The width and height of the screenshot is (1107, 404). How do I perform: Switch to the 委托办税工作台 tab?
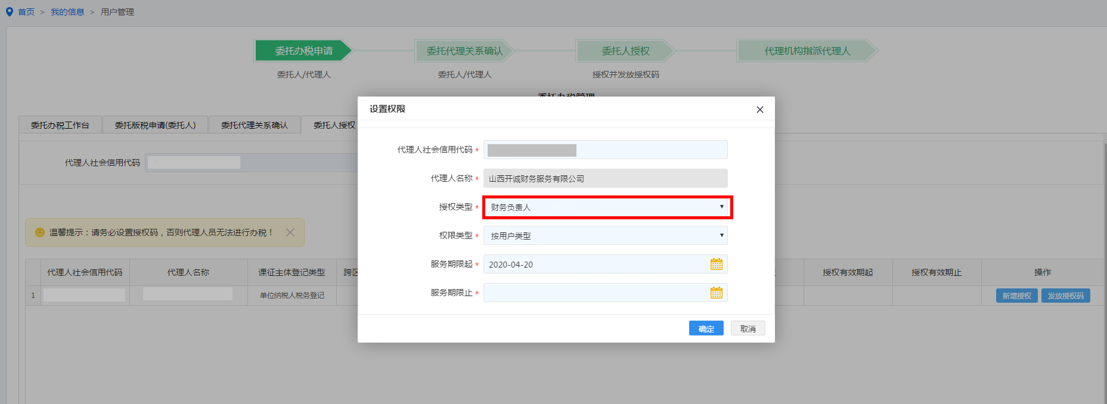click(60, 125)
